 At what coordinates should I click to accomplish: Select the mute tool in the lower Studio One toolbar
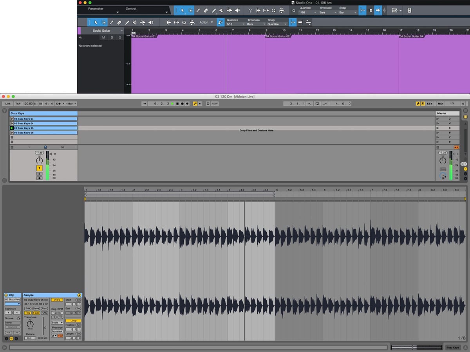134,22
